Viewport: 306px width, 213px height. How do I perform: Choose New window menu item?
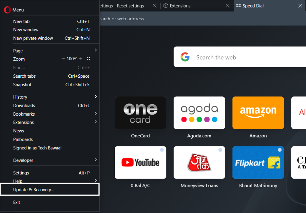tap(50, 30)
